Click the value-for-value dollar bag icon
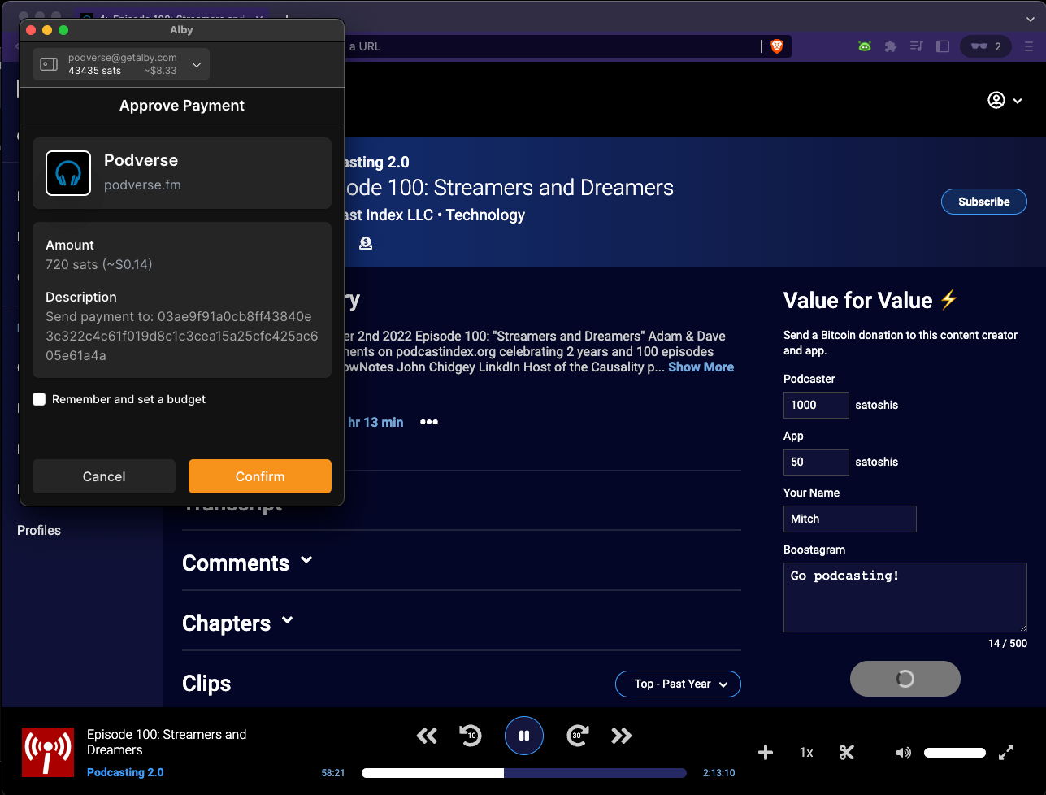 366,243
